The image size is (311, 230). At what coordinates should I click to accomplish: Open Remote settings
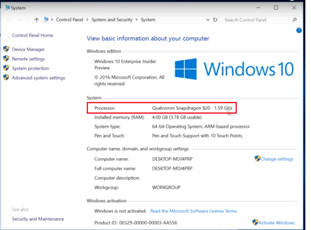click(28, 59)
